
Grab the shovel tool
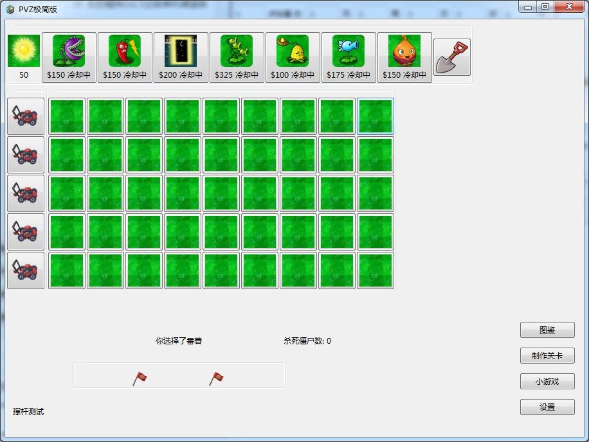click(452, 57)
